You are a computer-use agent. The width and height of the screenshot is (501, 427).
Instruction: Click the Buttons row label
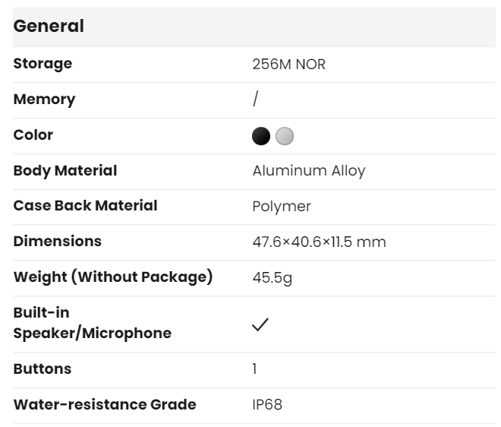tap(43, 369)
